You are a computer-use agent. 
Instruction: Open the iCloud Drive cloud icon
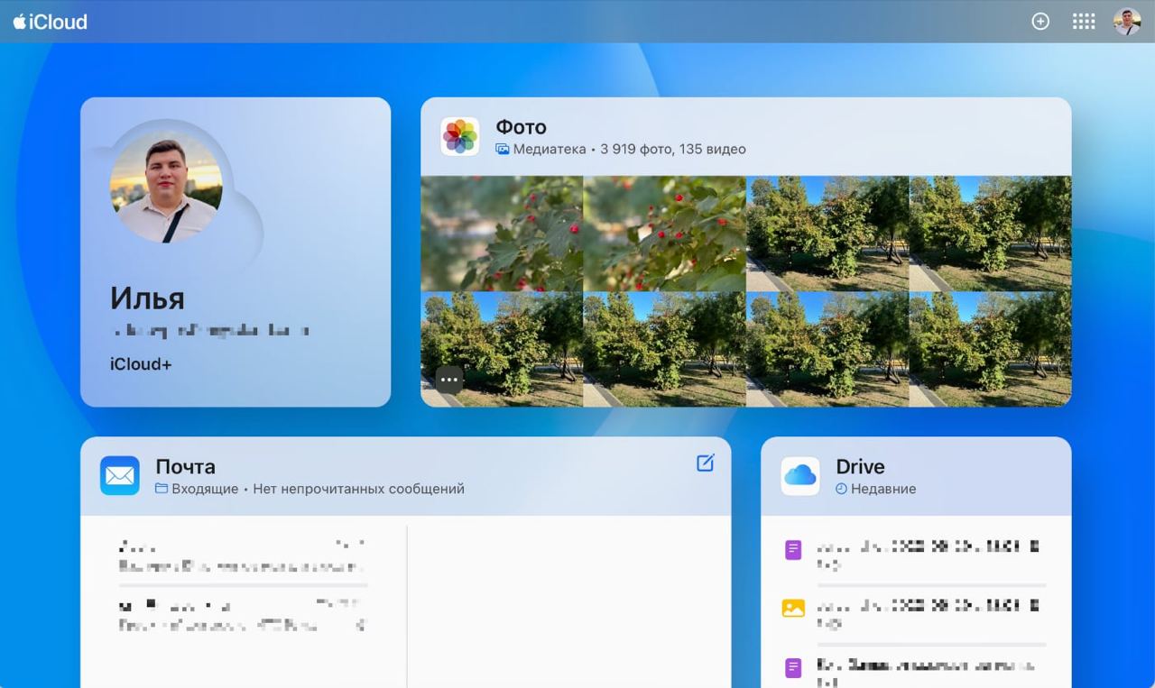pos(800,476)
